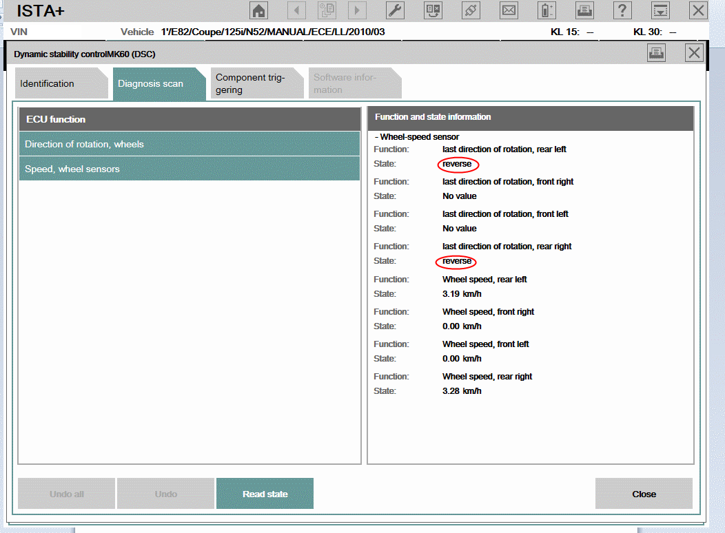The width and height of the screenshot is (725, 533).
Task: Click the Close button
Action: point(644,494)
